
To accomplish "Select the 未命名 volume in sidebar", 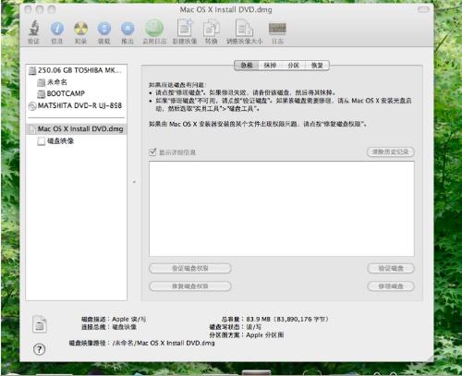I will tap(77, 82).
